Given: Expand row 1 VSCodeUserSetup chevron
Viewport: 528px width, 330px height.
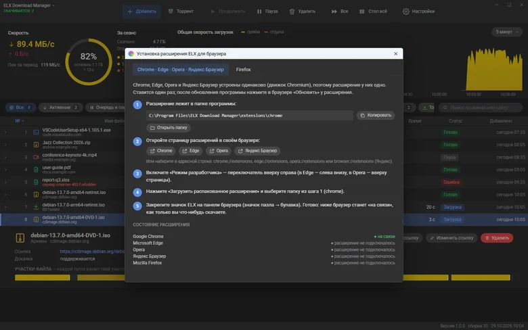Looking at the screenshot, I should [x=5, y=132].
